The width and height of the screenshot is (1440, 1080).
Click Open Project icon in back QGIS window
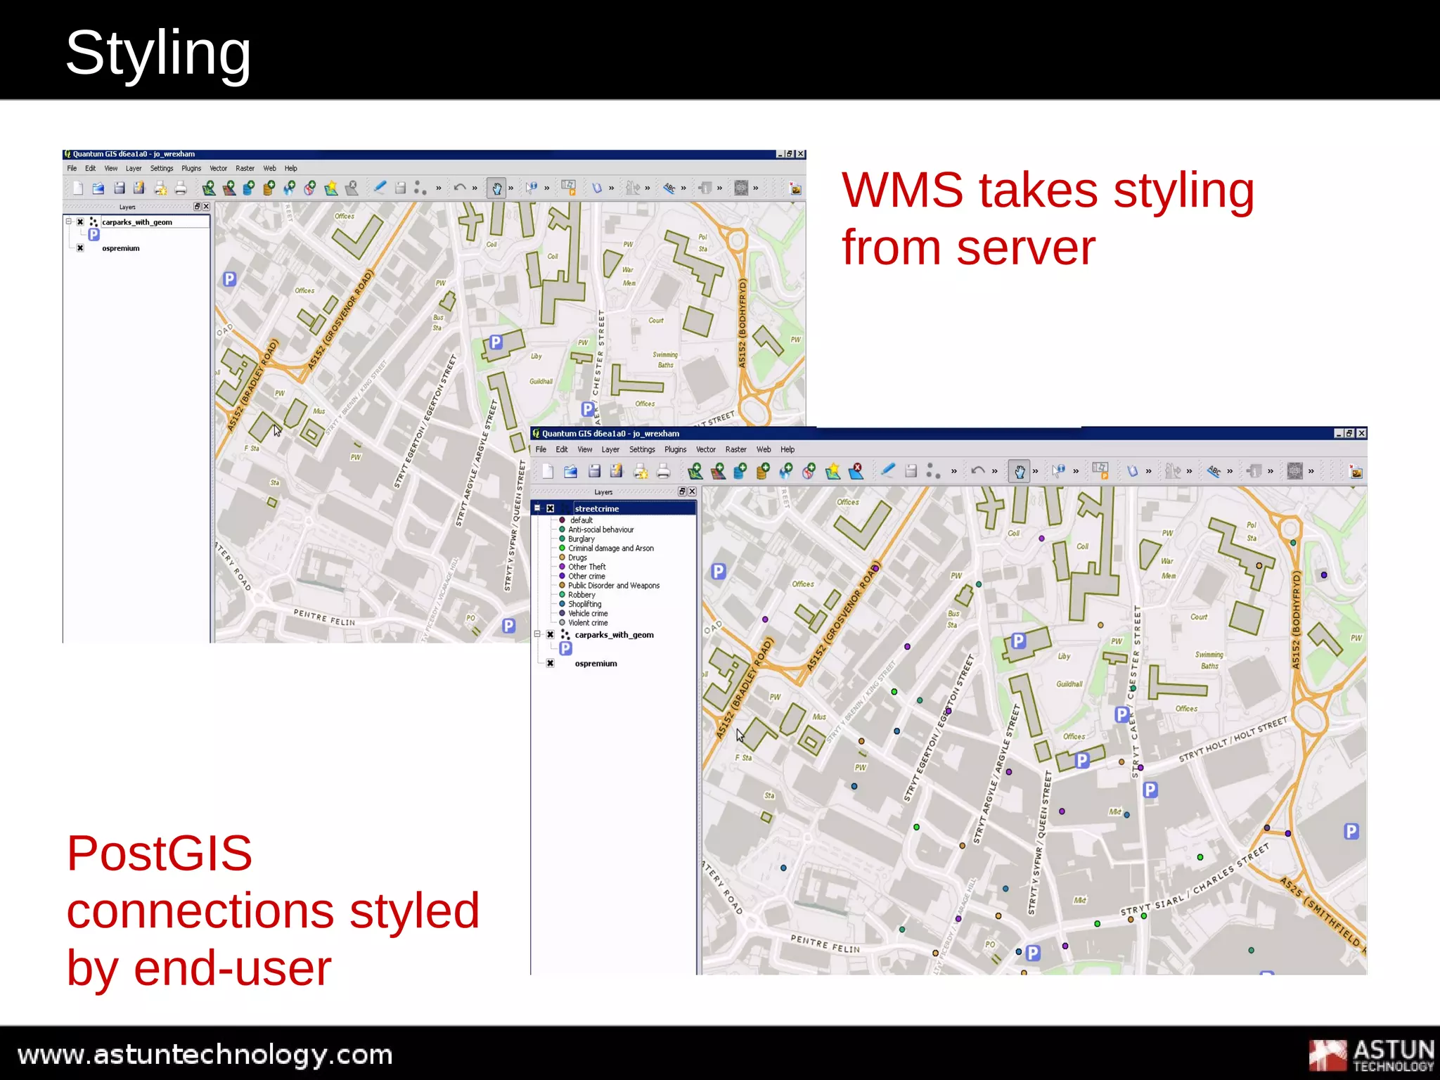(x=98, y=188)
